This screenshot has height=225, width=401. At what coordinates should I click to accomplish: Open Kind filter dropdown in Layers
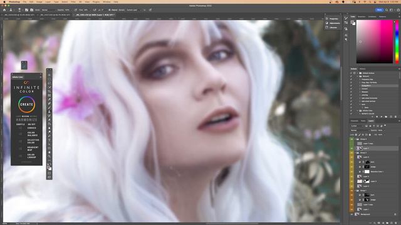357,126
